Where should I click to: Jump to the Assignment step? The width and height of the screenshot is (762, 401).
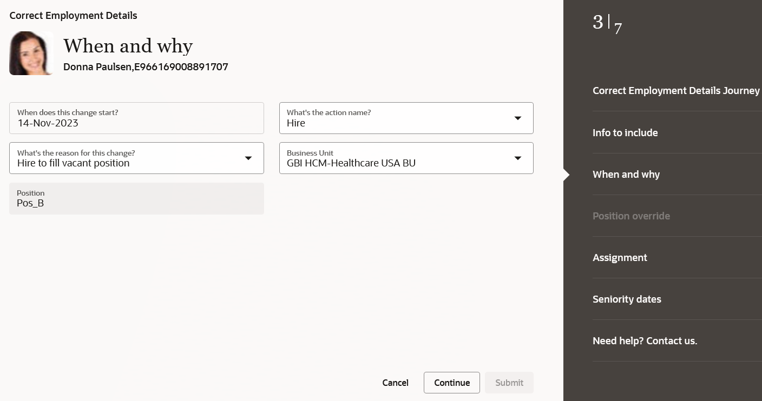(620, 257)
